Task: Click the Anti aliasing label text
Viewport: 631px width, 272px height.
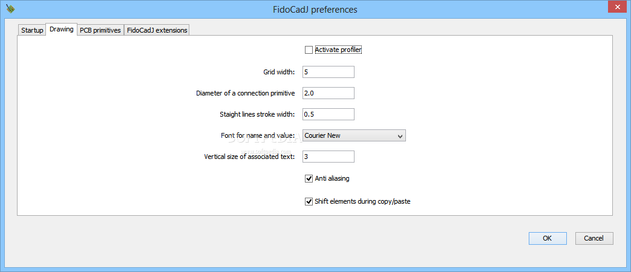Action: (332, 178)
